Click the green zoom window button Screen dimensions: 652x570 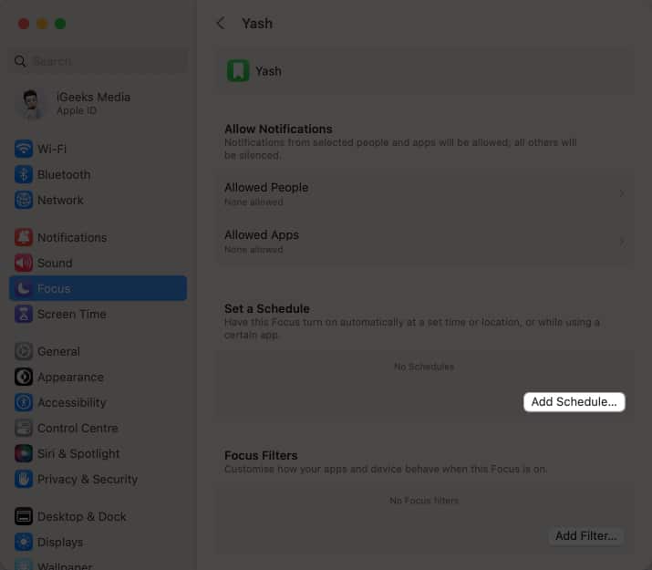click(x=60, y=24)
